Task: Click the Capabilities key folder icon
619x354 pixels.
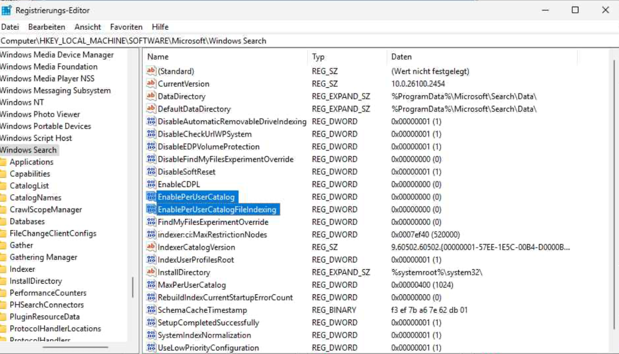Action: (x=3, y=174)
